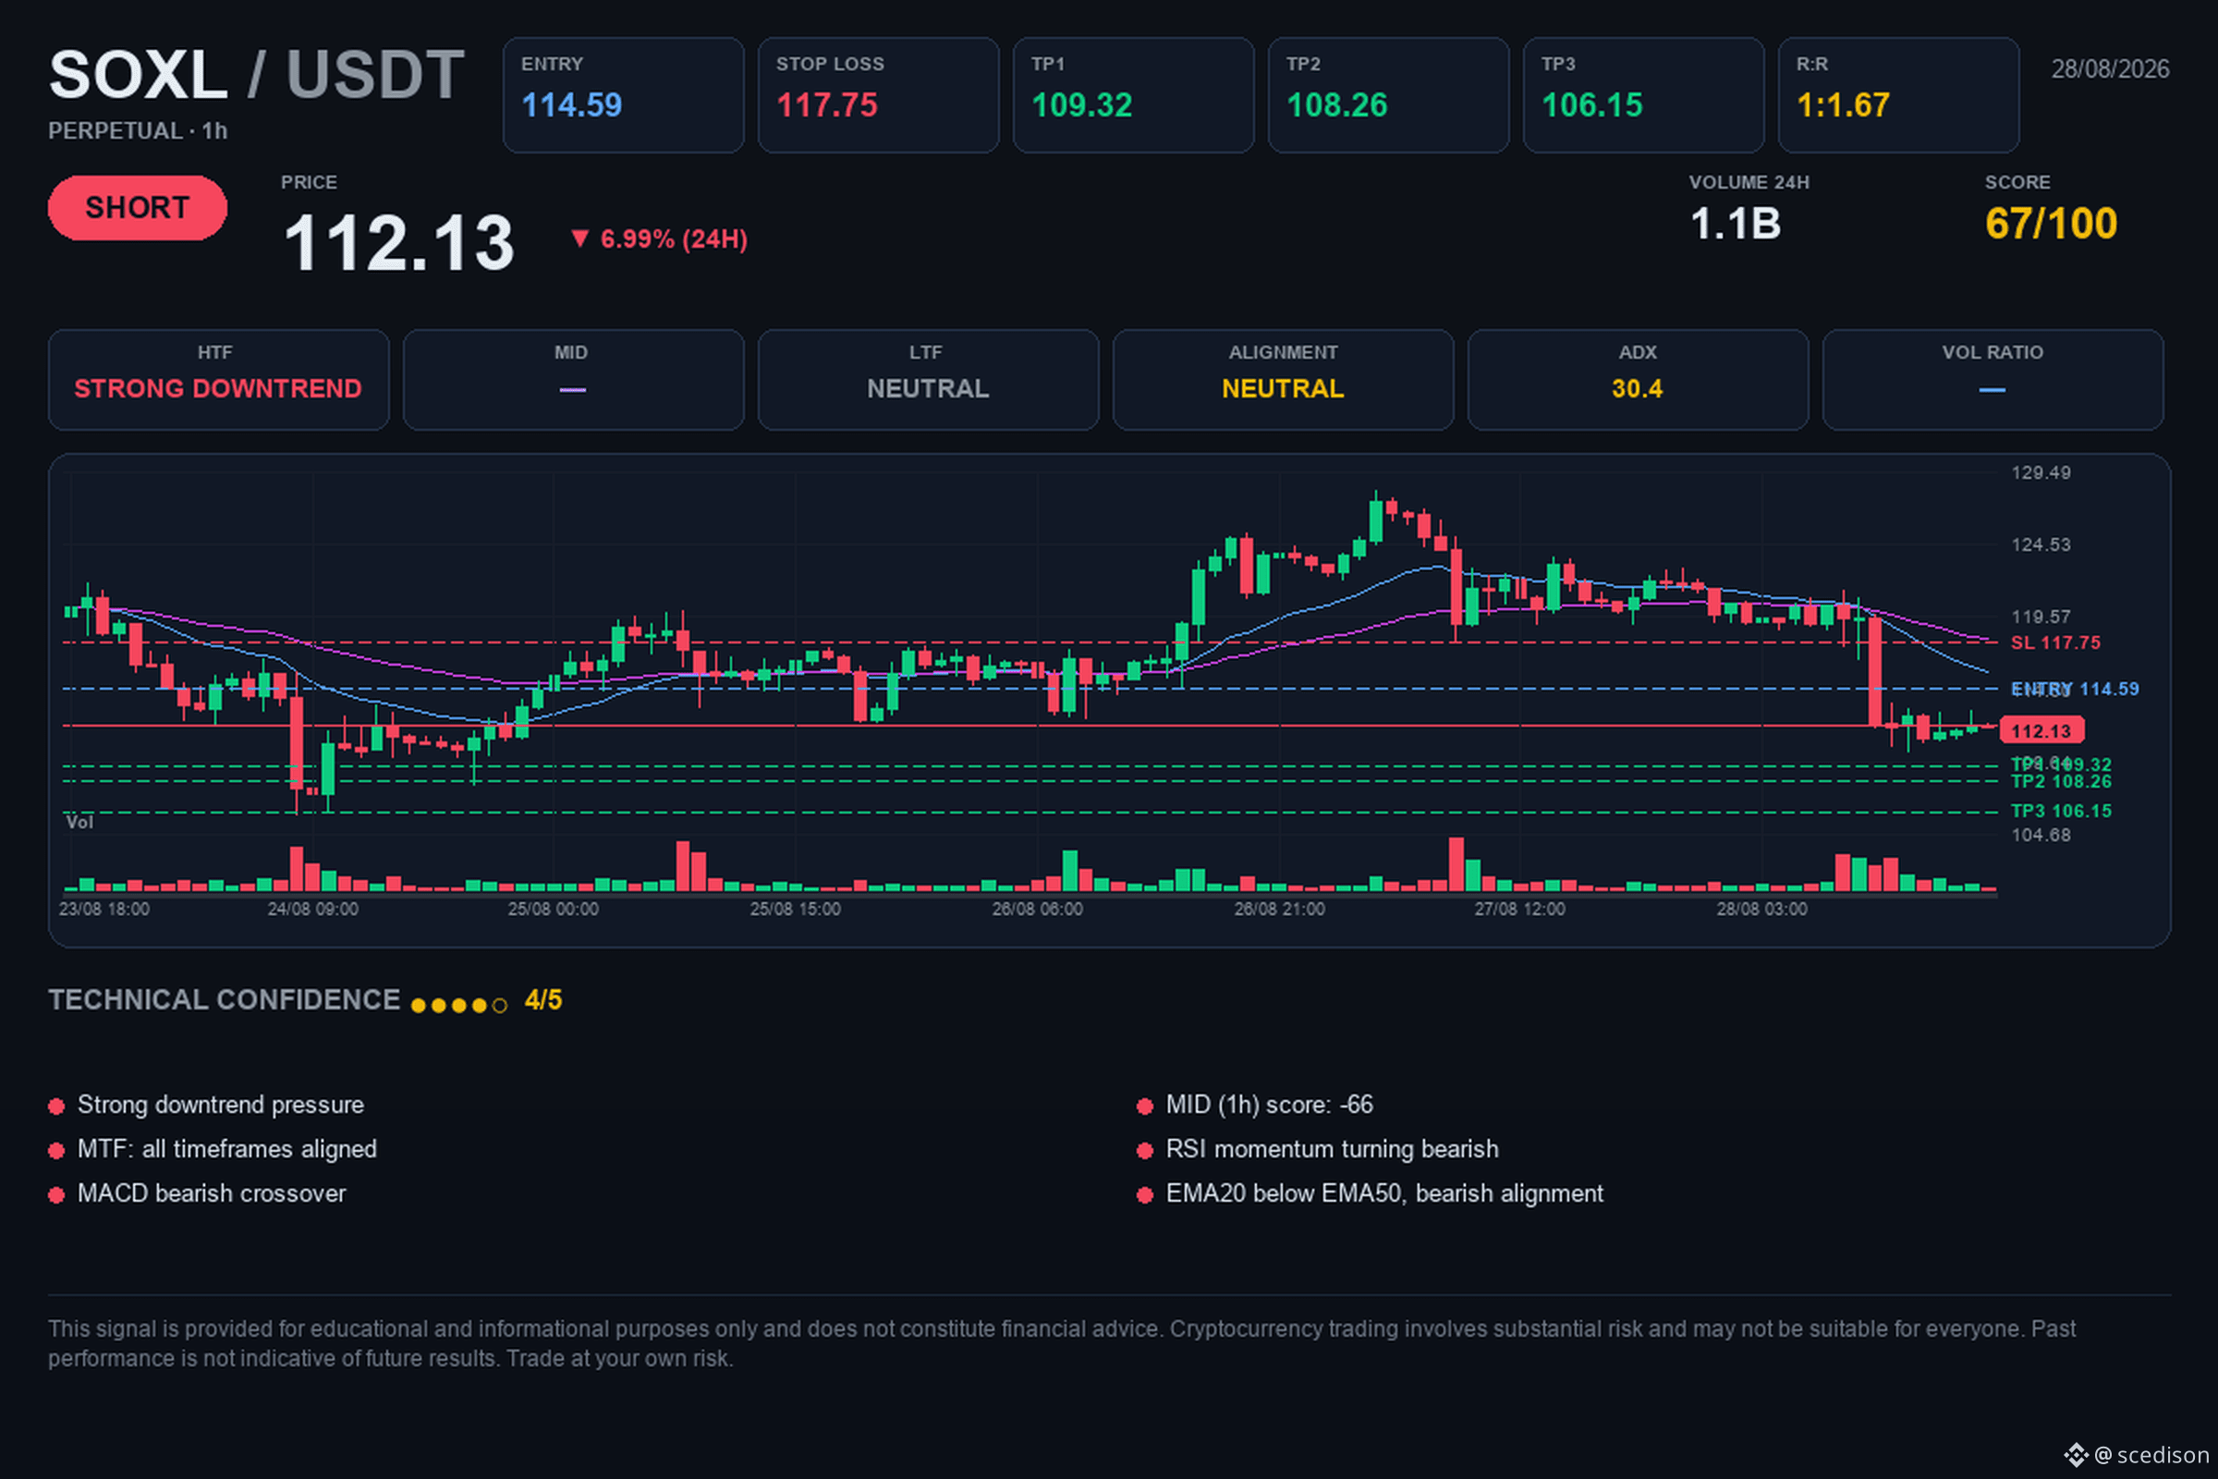Image resolution: width=2218 pixels, height=1479 pixels.
Task: Click the 28/08/2026 date
Action: [2110, 68]
